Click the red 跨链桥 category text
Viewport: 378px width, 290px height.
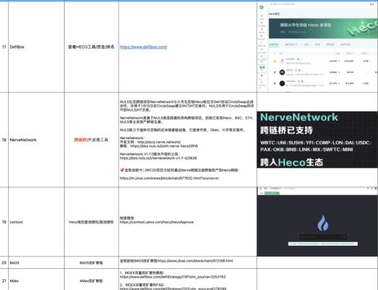pyautogui.click(x=80, y=140)
